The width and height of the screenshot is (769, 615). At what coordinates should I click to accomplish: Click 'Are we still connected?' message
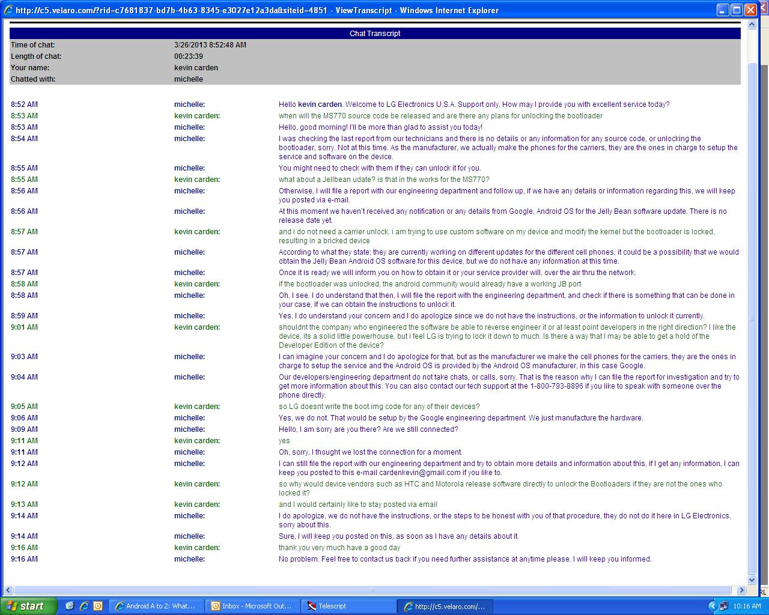pos(368,429)
